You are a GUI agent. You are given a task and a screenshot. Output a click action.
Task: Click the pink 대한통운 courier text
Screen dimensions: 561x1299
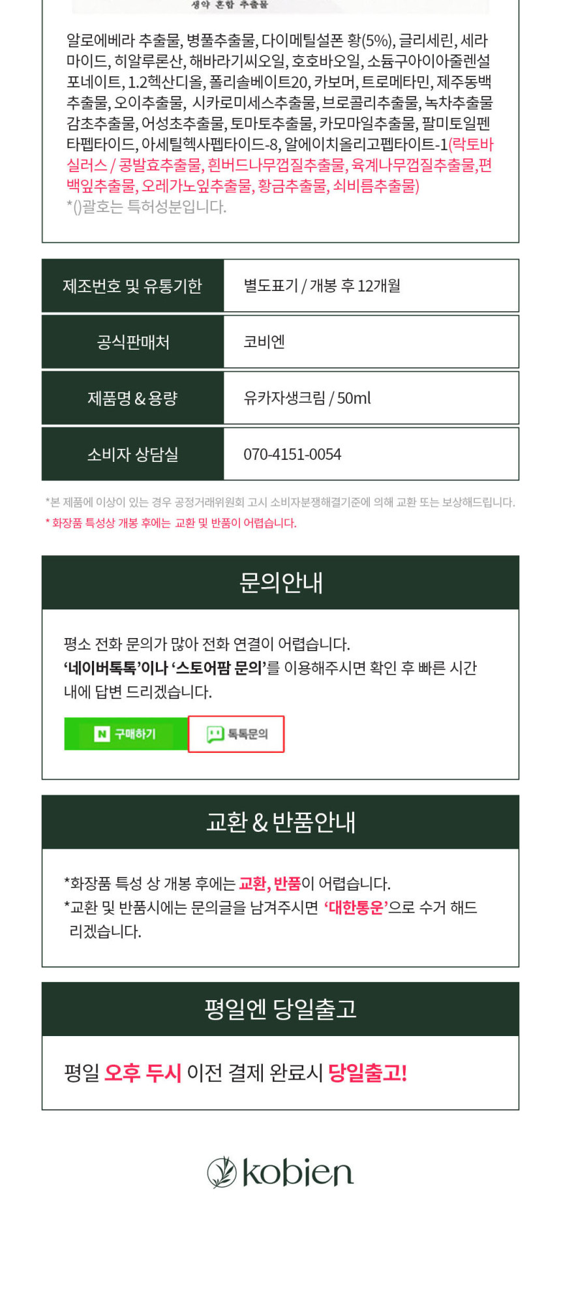pyautogui.click(x=356, y=908)
